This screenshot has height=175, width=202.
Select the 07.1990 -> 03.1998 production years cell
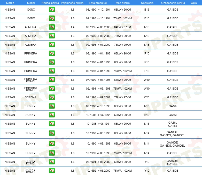tap(98, 80)
